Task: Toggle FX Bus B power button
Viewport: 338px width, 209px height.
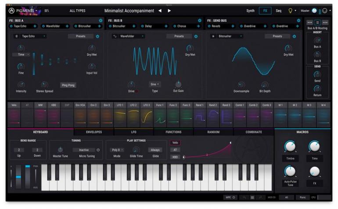Action: [200, 21]
